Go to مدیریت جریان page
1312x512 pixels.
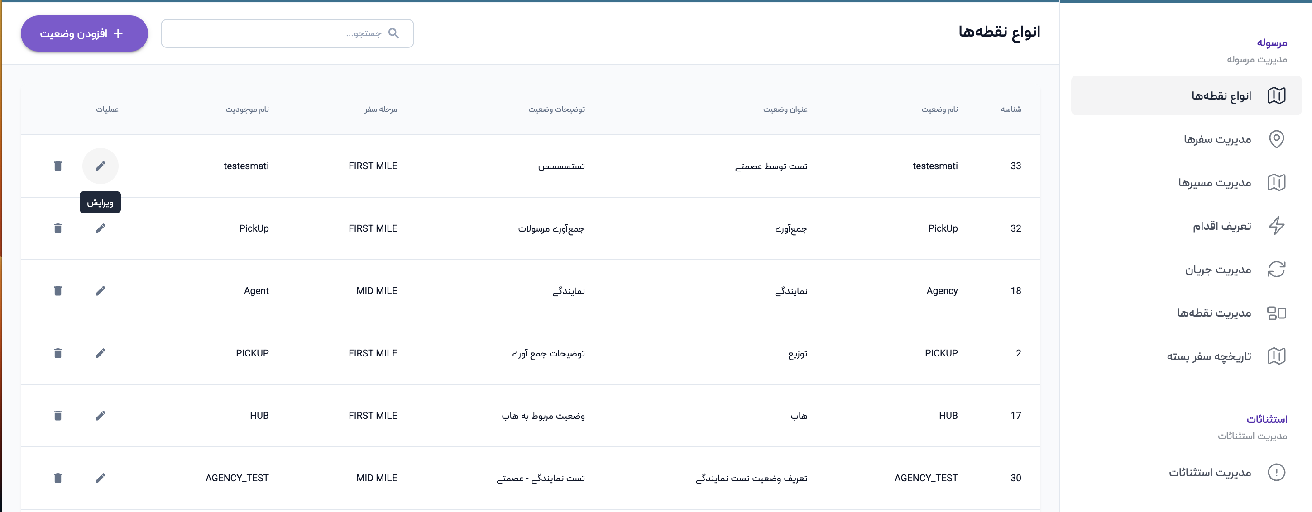[x=1217, y=270]
